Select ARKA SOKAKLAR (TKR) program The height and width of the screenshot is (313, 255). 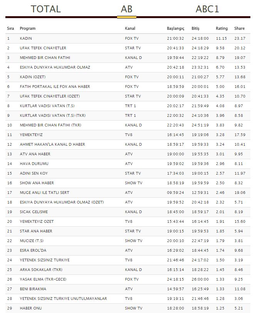point(41,270)
